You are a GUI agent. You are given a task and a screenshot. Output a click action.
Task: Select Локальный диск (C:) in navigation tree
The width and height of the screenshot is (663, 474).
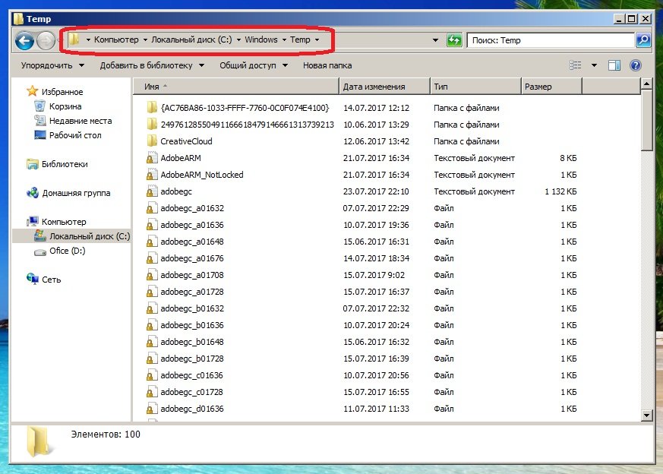pos(90,236)
